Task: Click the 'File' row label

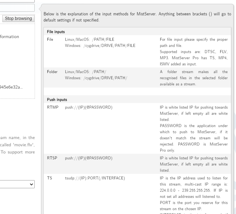Action: point(50,40)
